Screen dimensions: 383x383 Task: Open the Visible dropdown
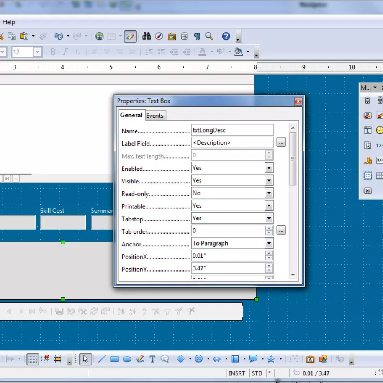[269, 180]
